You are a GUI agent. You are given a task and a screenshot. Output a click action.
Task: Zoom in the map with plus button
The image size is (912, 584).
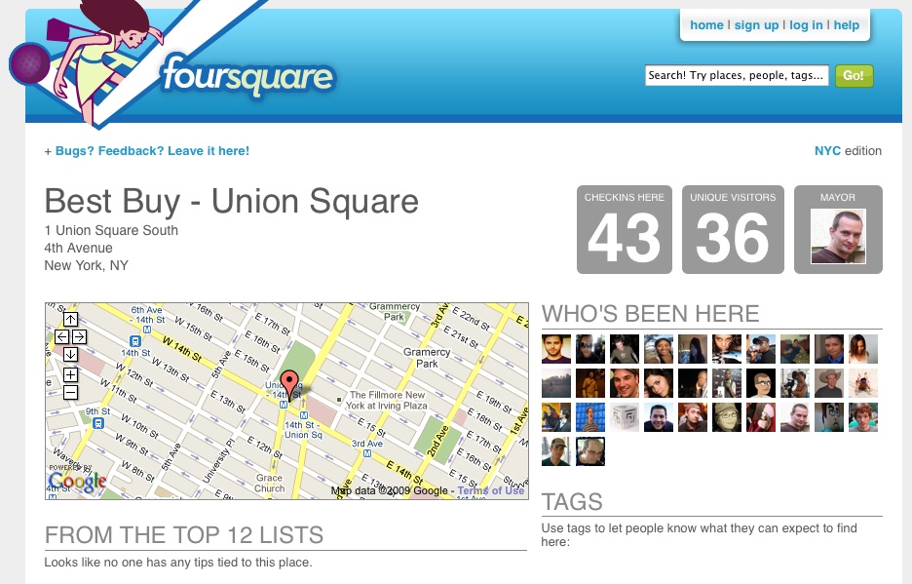pos(70,374)
